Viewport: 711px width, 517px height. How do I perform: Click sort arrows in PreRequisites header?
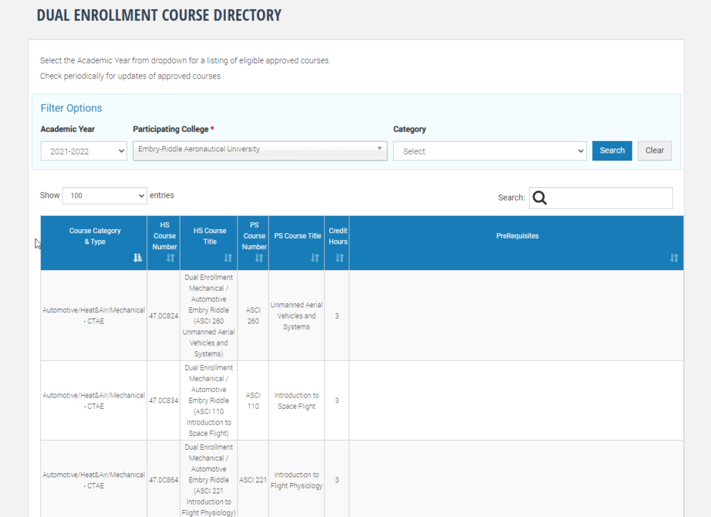(x=674, y=258)
